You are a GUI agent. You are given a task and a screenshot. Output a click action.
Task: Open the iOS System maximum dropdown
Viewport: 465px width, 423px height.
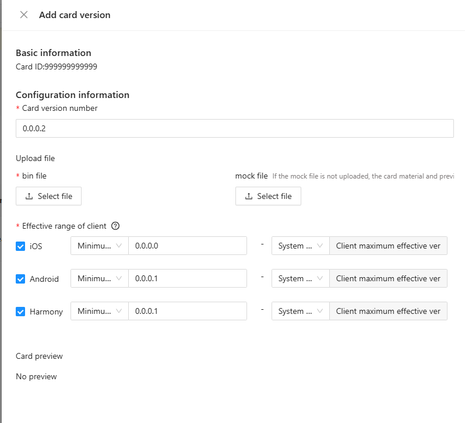pyautogui.click(x=300, y=246)
